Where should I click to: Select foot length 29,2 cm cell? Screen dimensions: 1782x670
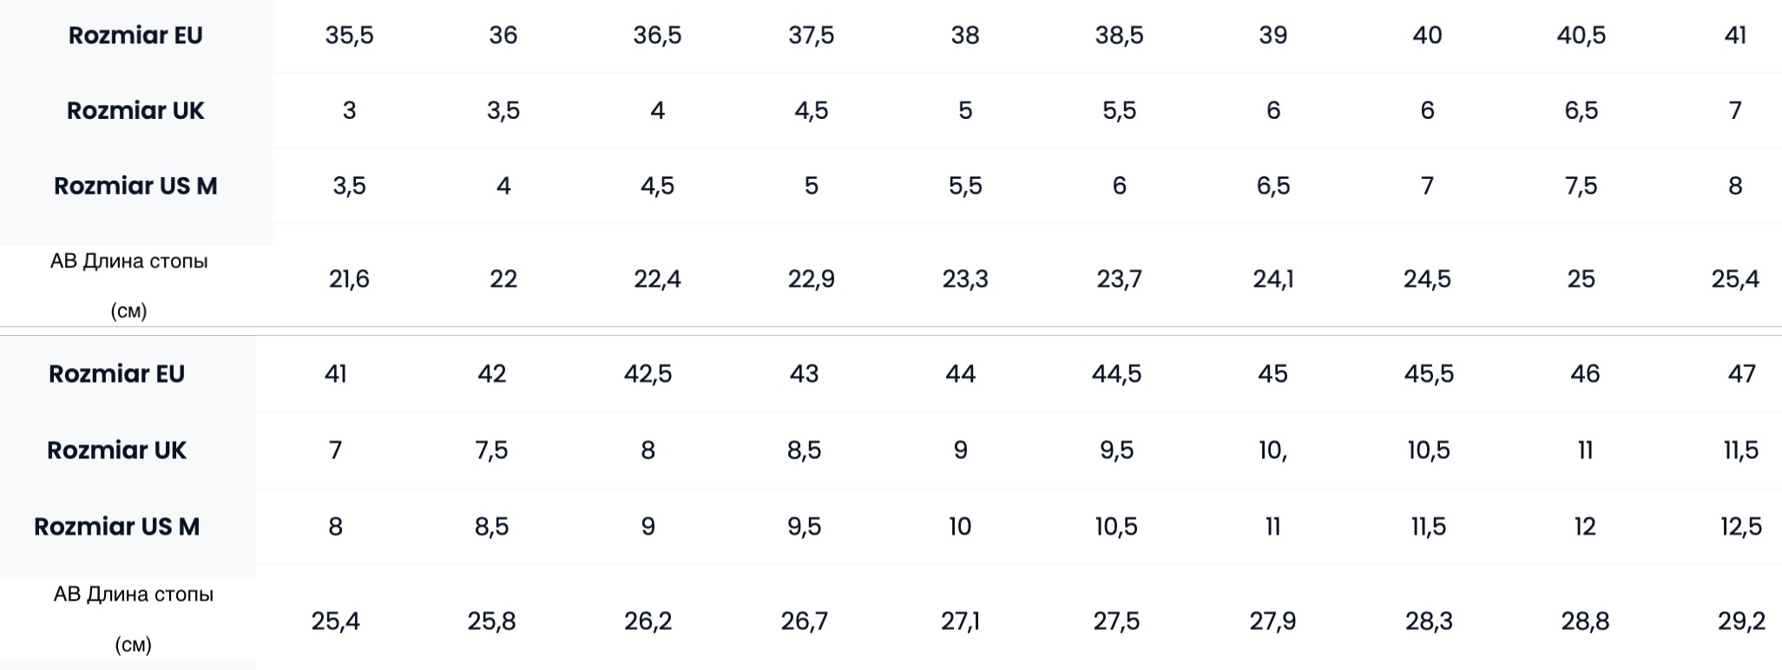(1741, 621)
